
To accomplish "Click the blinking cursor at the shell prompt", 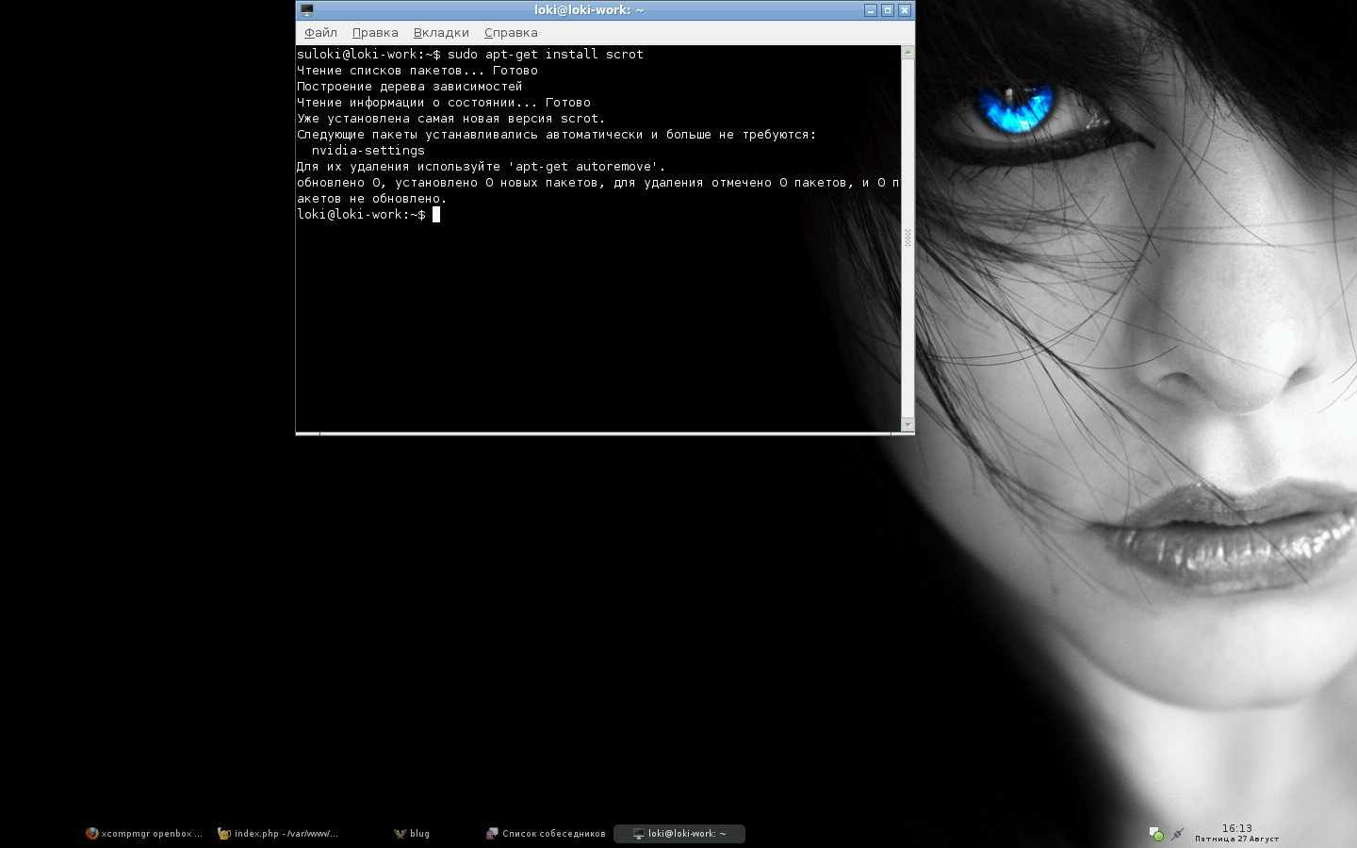I will pyautogui.click(x=435, y=214).
